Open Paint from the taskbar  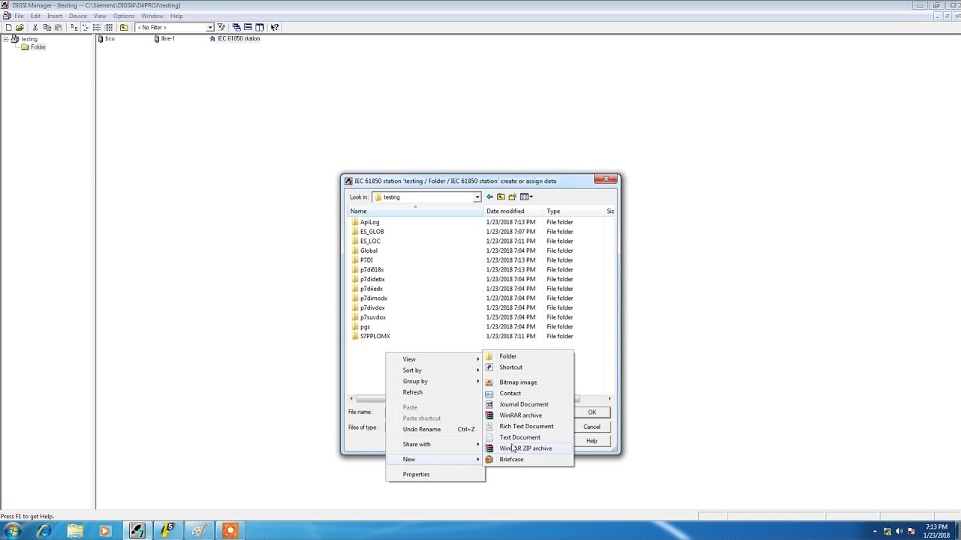198,531
